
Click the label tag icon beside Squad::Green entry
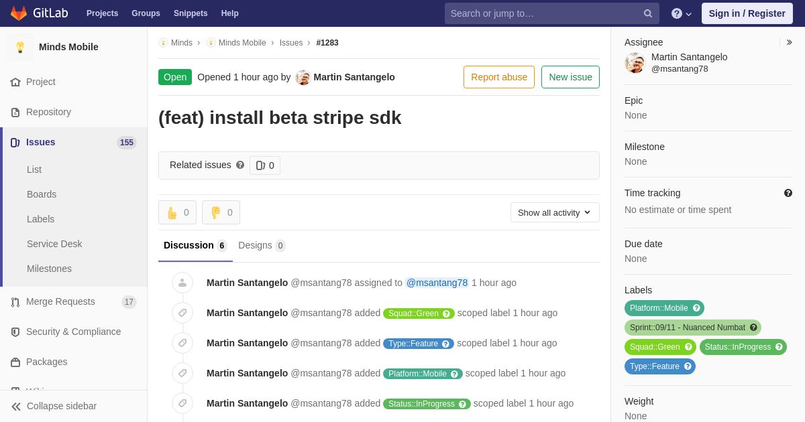click(x=182, y=313)
